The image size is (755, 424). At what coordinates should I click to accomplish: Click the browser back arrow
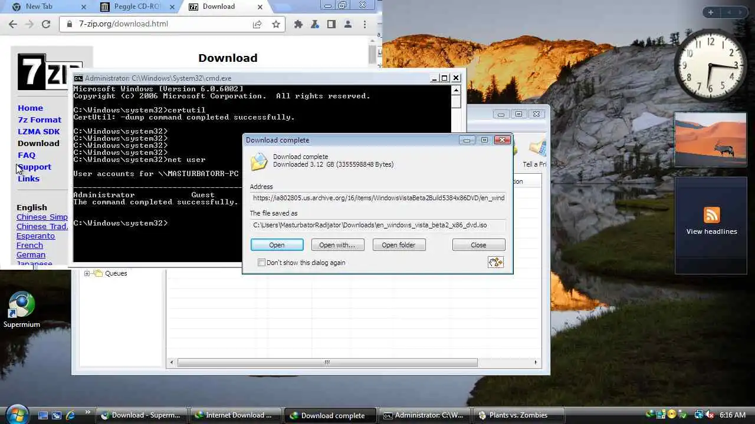tap(13, 24)
